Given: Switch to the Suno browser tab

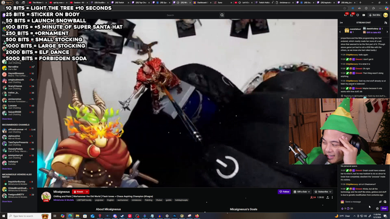Looking at the screenshot, I should coord(222,2).
